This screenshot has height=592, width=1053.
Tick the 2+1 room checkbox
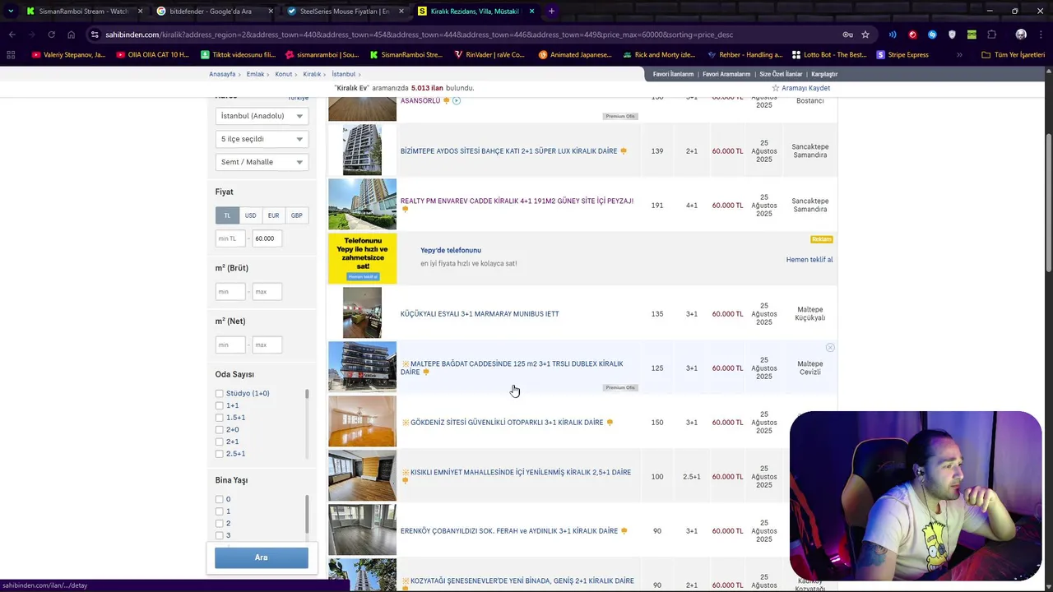(x=220, y=442)
